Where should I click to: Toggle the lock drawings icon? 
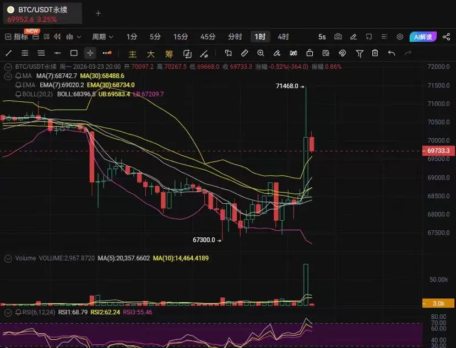pos(310,53)
